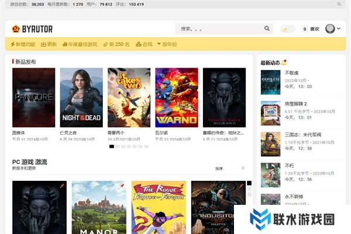
Task: Click into the search input field
Action: click(219, 29)
